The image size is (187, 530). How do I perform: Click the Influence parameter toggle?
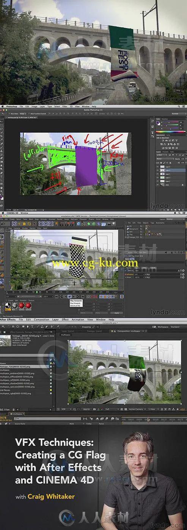coord(125,274)
